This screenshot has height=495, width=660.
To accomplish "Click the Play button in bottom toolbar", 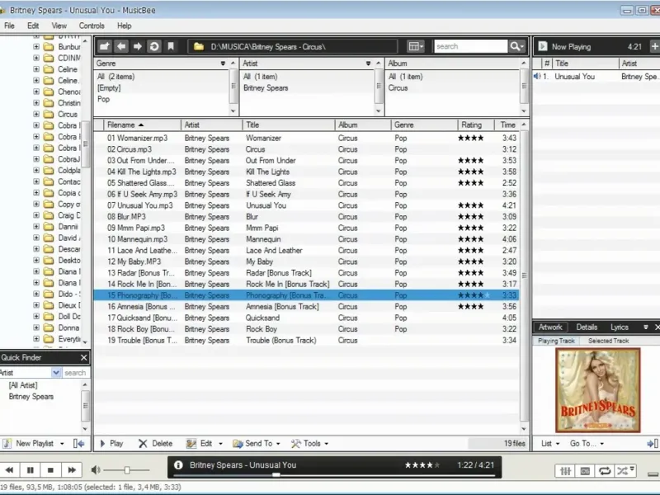I will [x=111, y=443].
